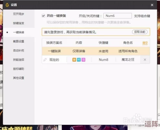
Task: Click the 换装方案名 column header
Action: tap(54, 43)
